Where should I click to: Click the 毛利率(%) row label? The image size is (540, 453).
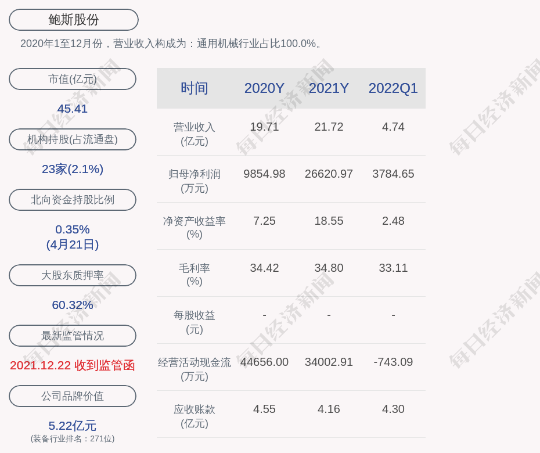coord(195,275)
